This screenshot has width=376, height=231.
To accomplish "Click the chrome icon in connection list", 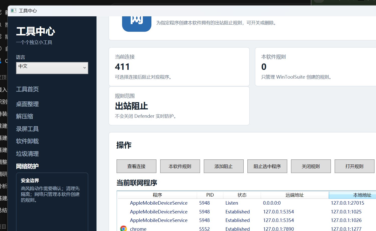I will pos(123,228).
